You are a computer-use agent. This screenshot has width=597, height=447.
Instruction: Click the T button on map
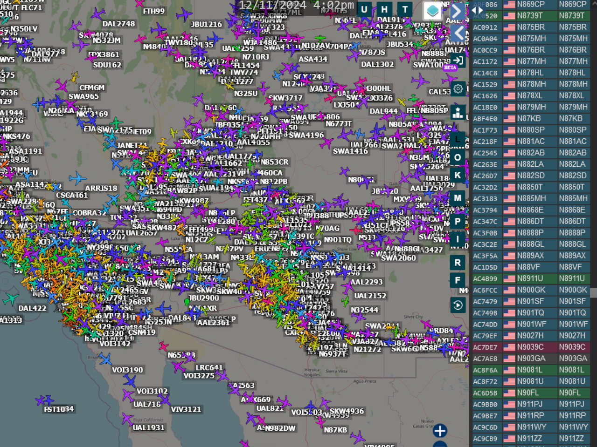(405, 9)
